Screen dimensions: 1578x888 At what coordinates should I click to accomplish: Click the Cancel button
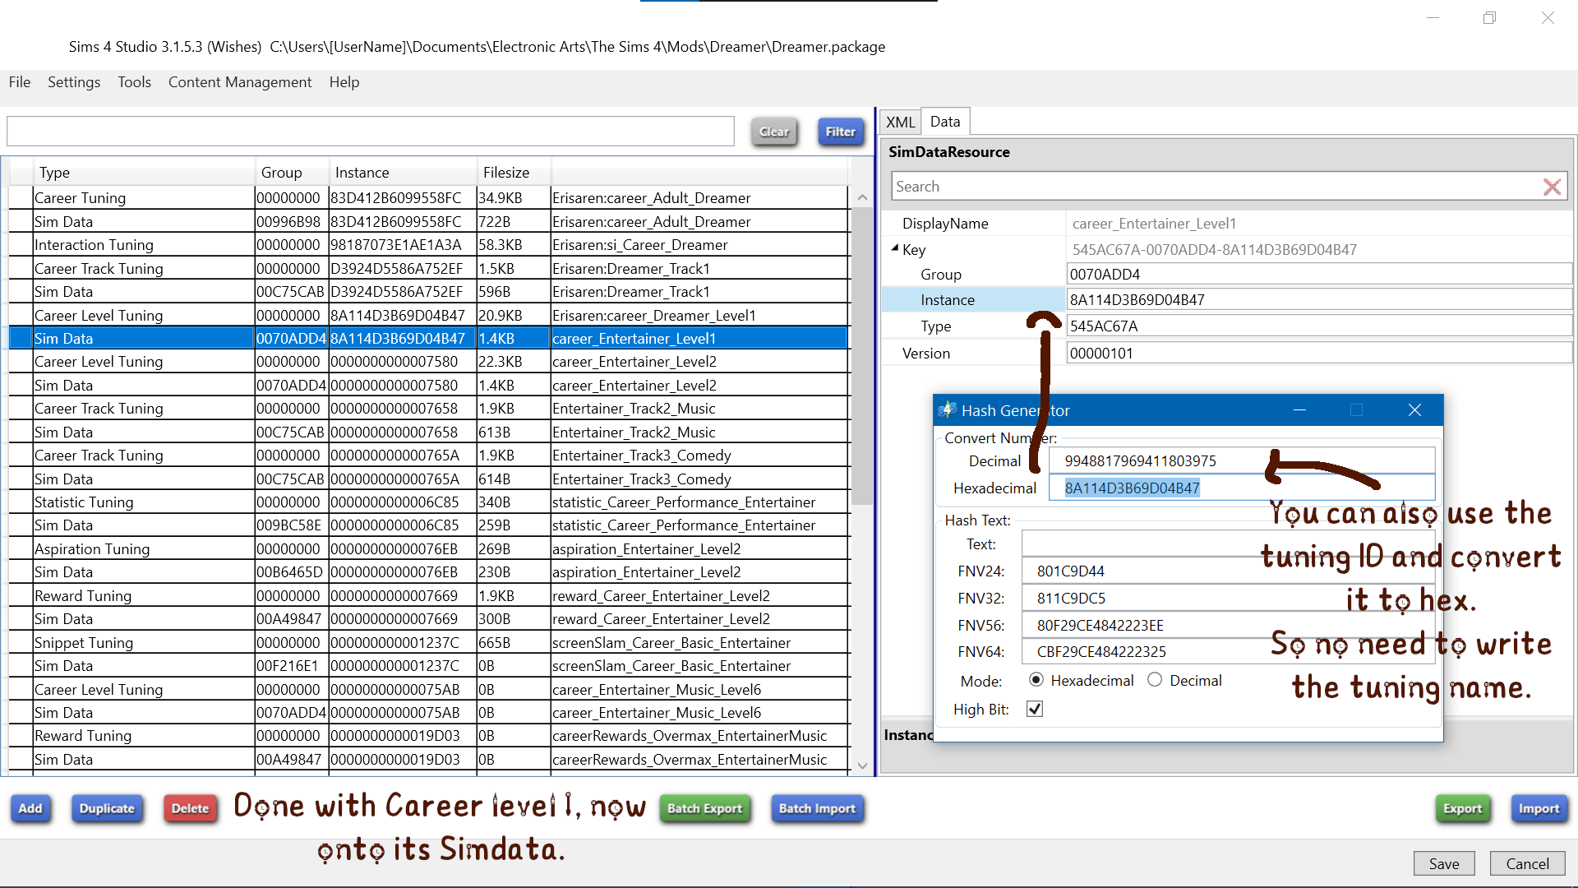(x=1527, y=863)
